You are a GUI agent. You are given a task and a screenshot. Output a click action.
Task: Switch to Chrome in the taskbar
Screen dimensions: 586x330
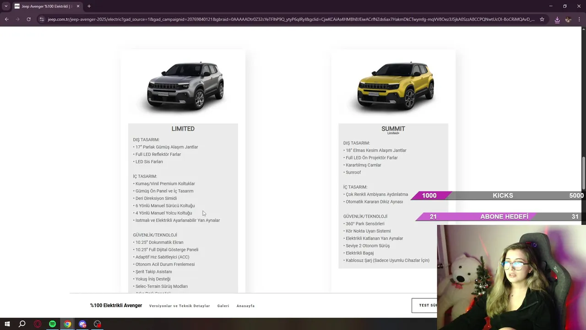coord(67,324)
